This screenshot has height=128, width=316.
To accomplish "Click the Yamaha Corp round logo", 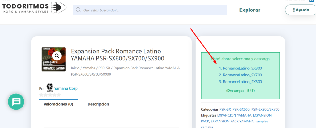I will (x=50, y=87).
